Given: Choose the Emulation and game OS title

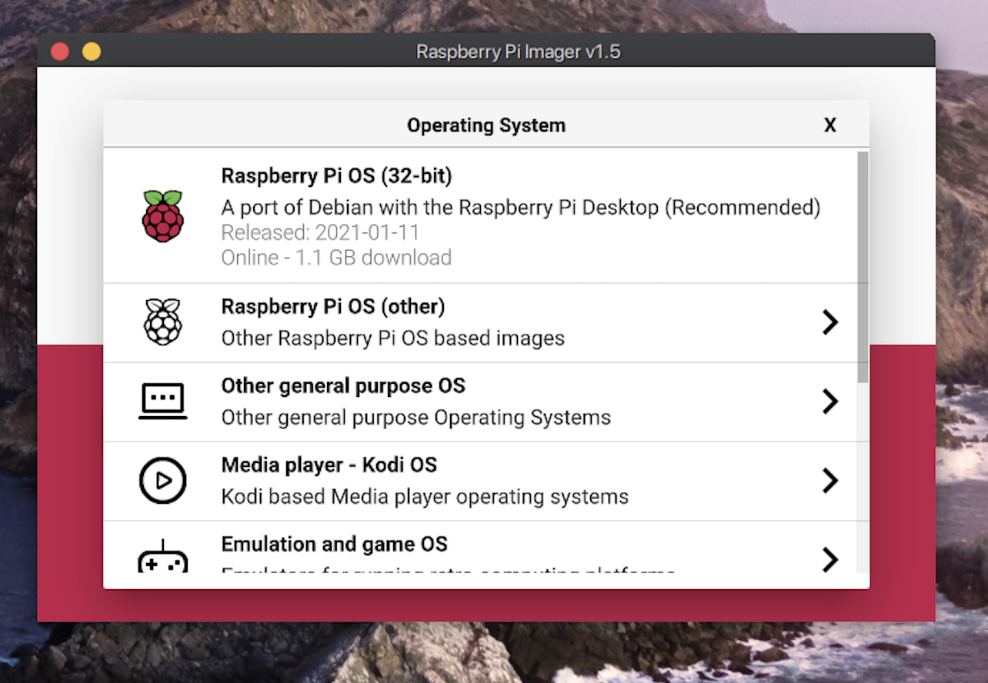Looking at the screenshot, I should (335, 545).
